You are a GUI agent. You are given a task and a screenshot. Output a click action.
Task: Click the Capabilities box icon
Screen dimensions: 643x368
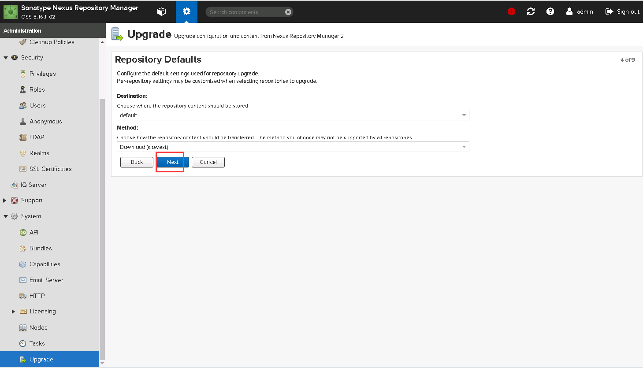(x=23, y=264)
